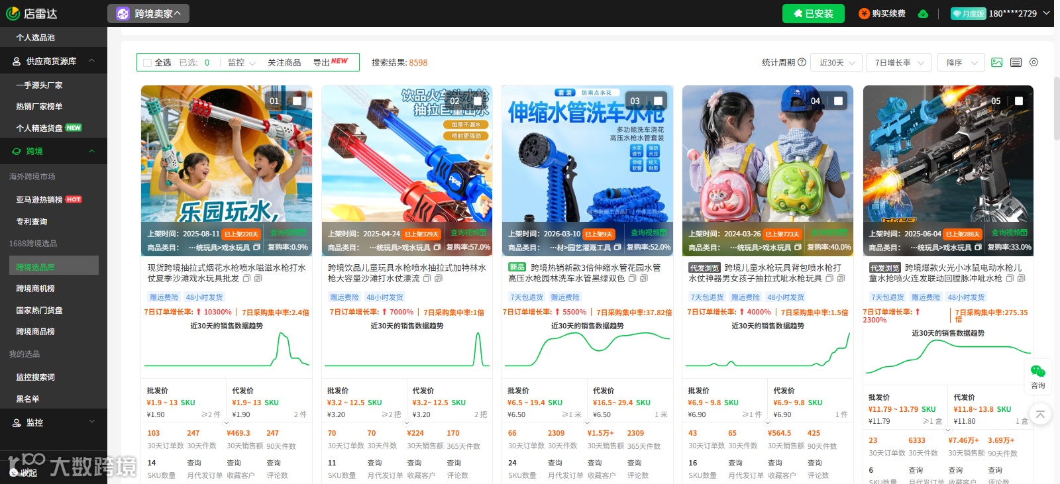Open the account 180****2729 dropdown
Screen dimensions: 1060x484
point(1019,13)
